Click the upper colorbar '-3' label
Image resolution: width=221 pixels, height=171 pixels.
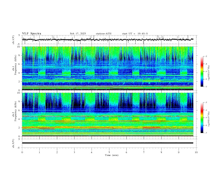(x=206, y=56)
